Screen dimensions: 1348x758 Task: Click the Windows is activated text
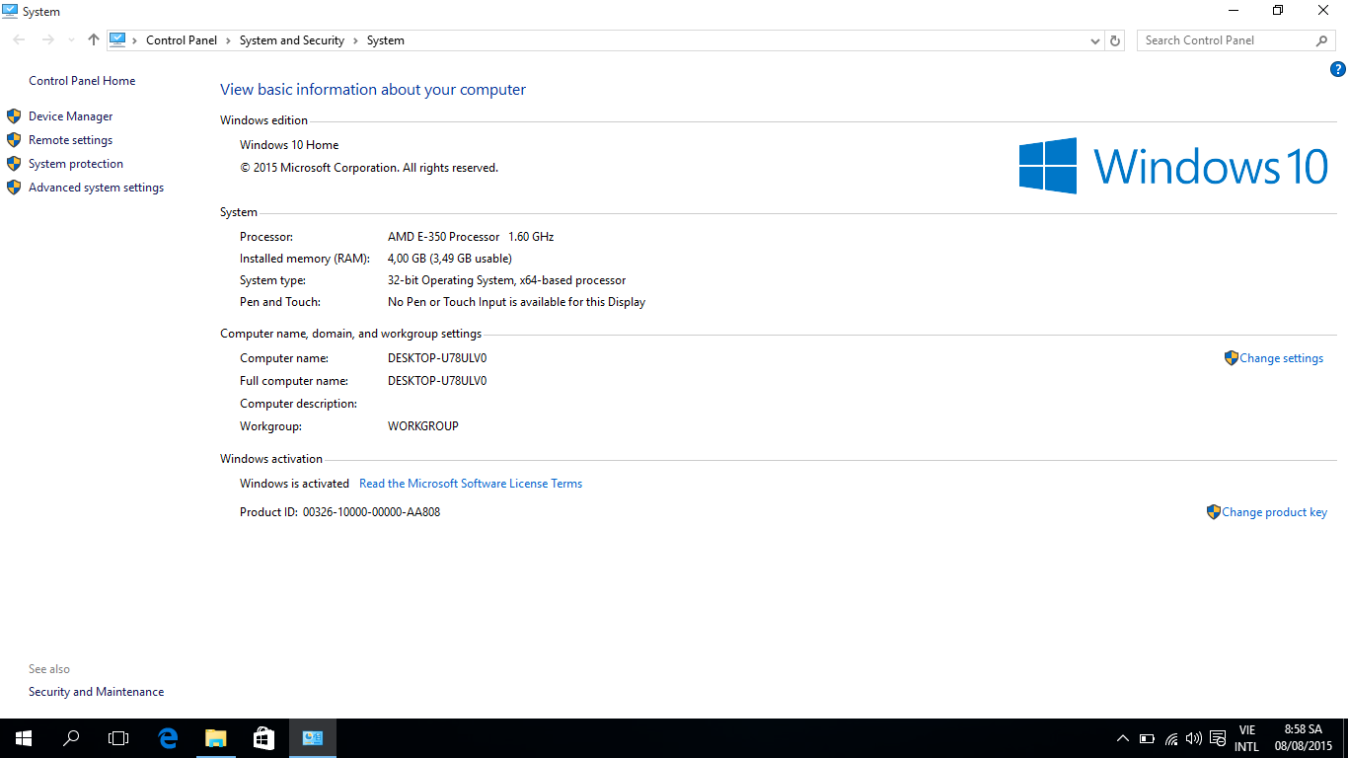tap(294, 484)
